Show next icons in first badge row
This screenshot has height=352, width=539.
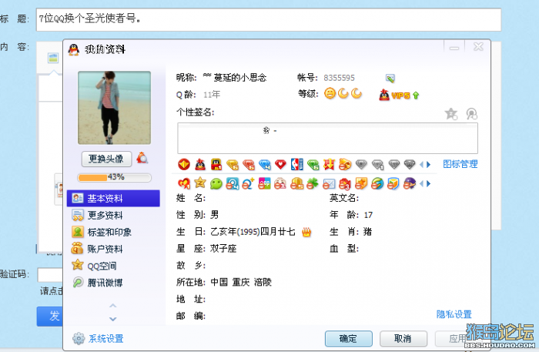[x=429, y=165]
